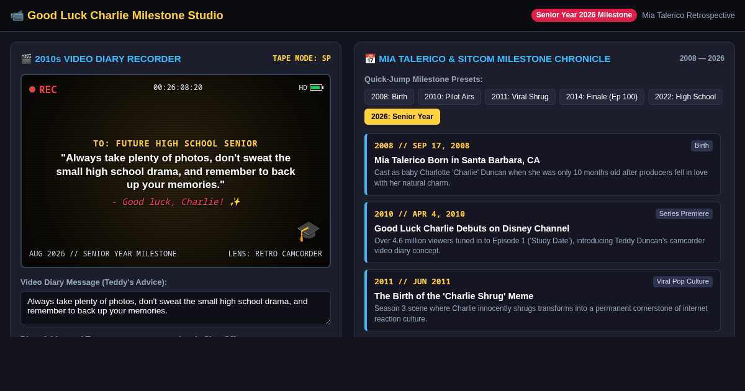This screenshot has width=745, height=391.
Task: Click the Good Luck Charlie Milestone Studio title
Action: [125, 16]
